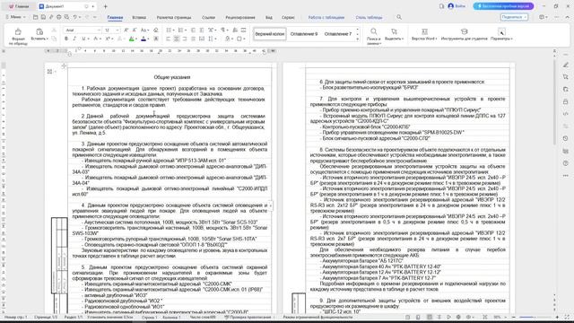
Task: Toggle Align left paragraph alignment
Action: point(168,39)
